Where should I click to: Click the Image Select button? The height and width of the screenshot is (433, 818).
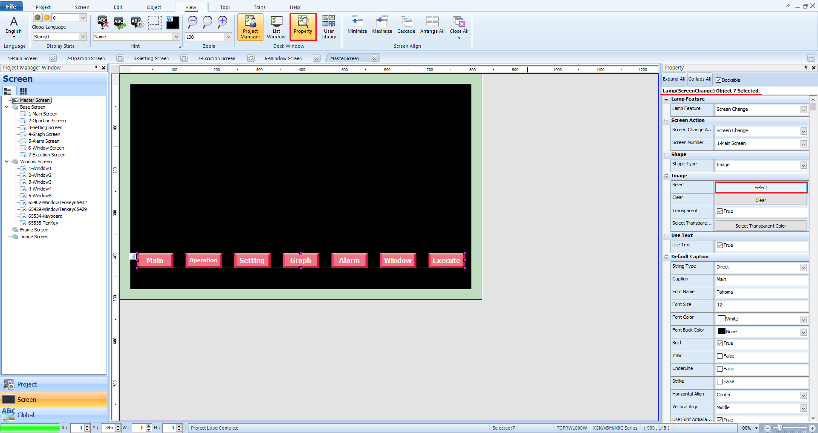pos(761,188)
